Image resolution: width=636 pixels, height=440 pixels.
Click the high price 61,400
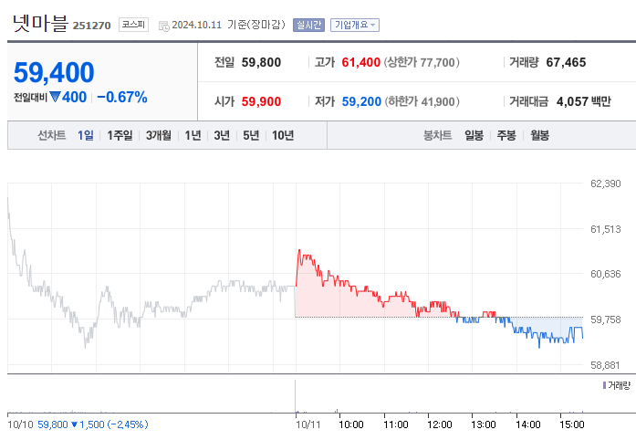pyautogui.click(x=360, y=62)
